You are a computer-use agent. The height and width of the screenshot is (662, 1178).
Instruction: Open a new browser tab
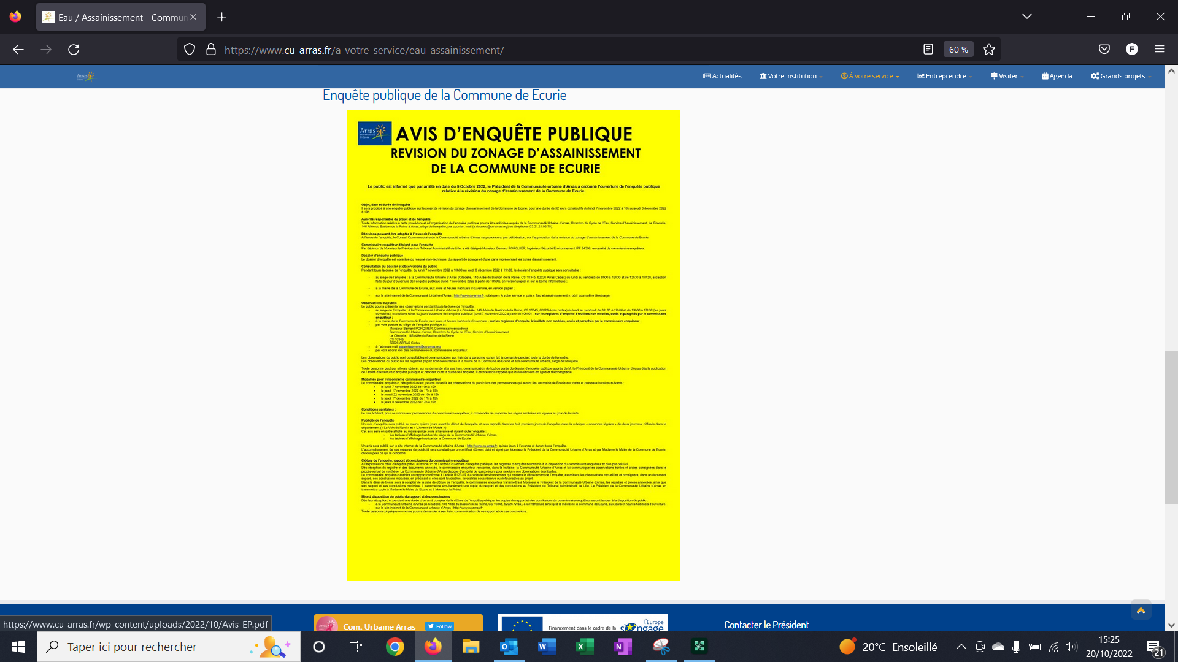pos(222,17)
